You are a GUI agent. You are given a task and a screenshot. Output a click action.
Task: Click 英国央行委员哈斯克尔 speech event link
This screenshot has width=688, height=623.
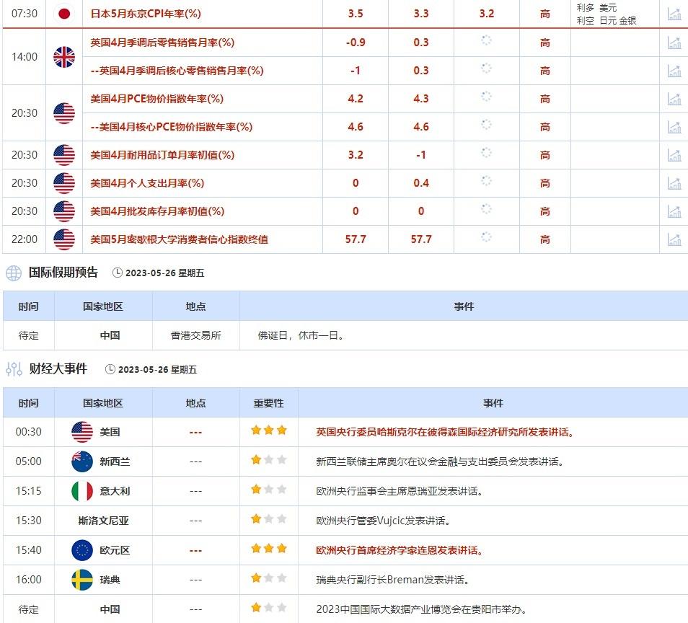(x=445, y=432)
